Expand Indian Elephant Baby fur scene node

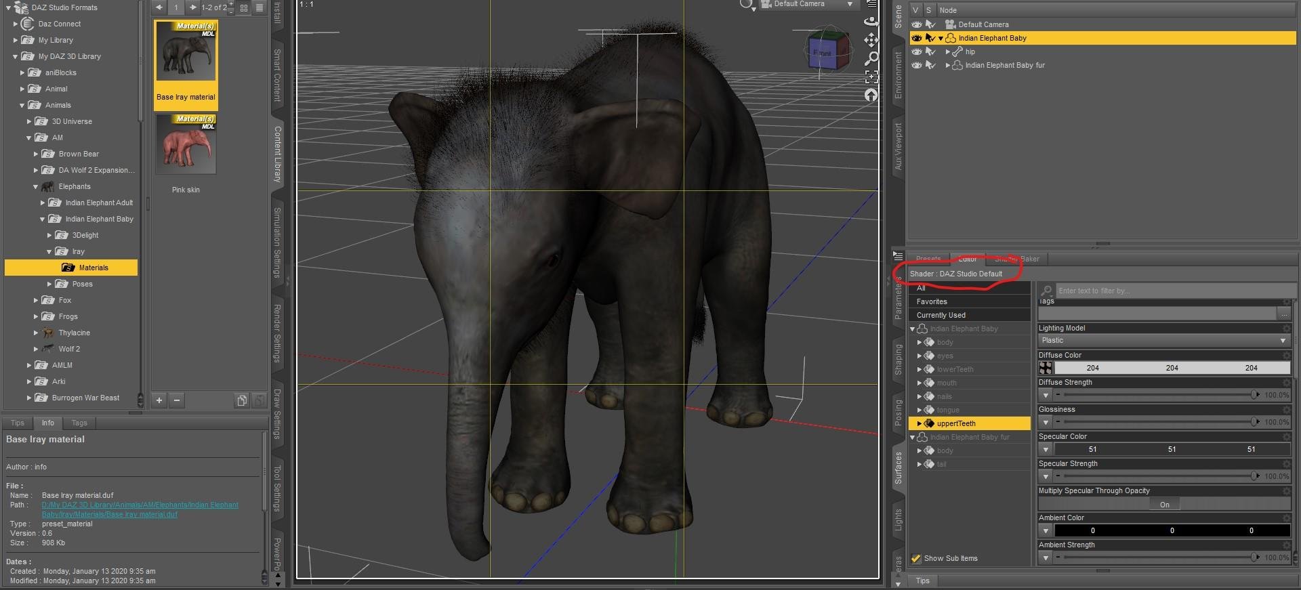pos(947,65)
